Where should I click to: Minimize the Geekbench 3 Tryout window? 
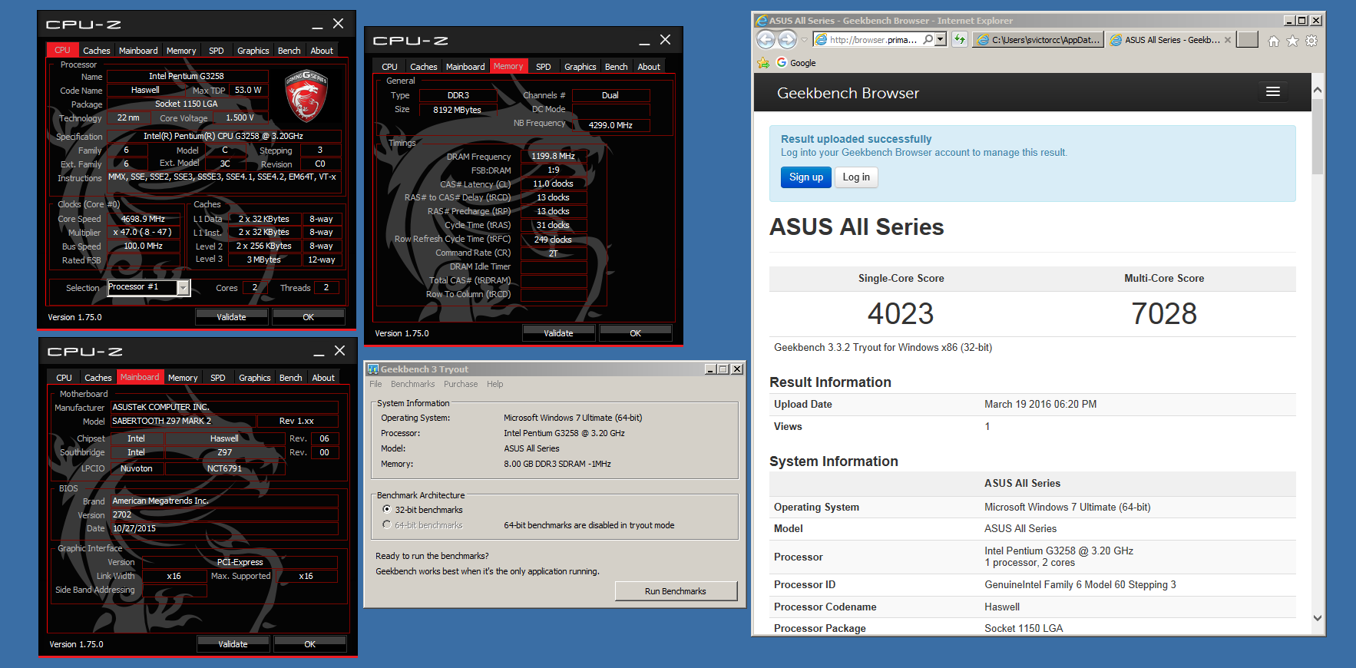(710, 369)
